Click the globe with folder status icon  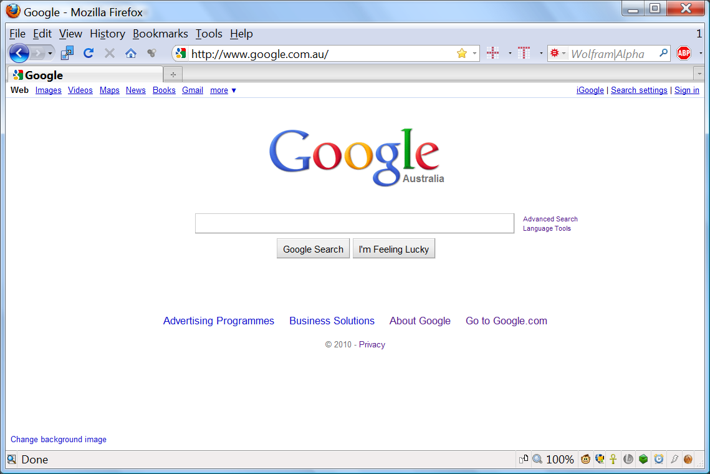pyautogui.click(x=600, y=460)
